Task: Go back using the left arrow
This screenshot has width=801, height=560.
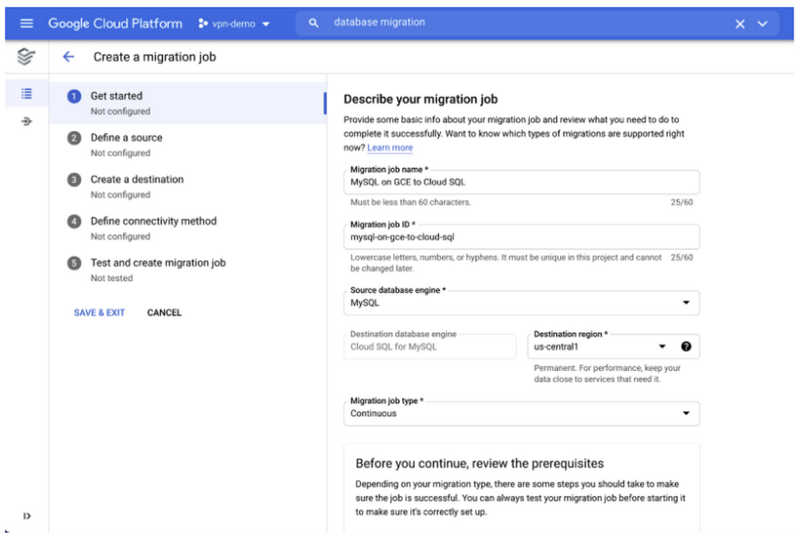Action: (68, 57)
